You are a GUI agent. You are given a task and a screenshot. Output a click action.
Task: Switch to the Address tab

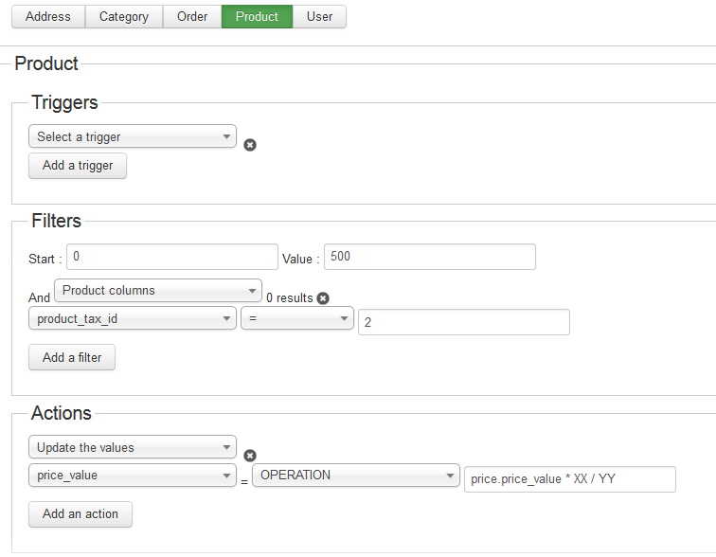(48, 16)
